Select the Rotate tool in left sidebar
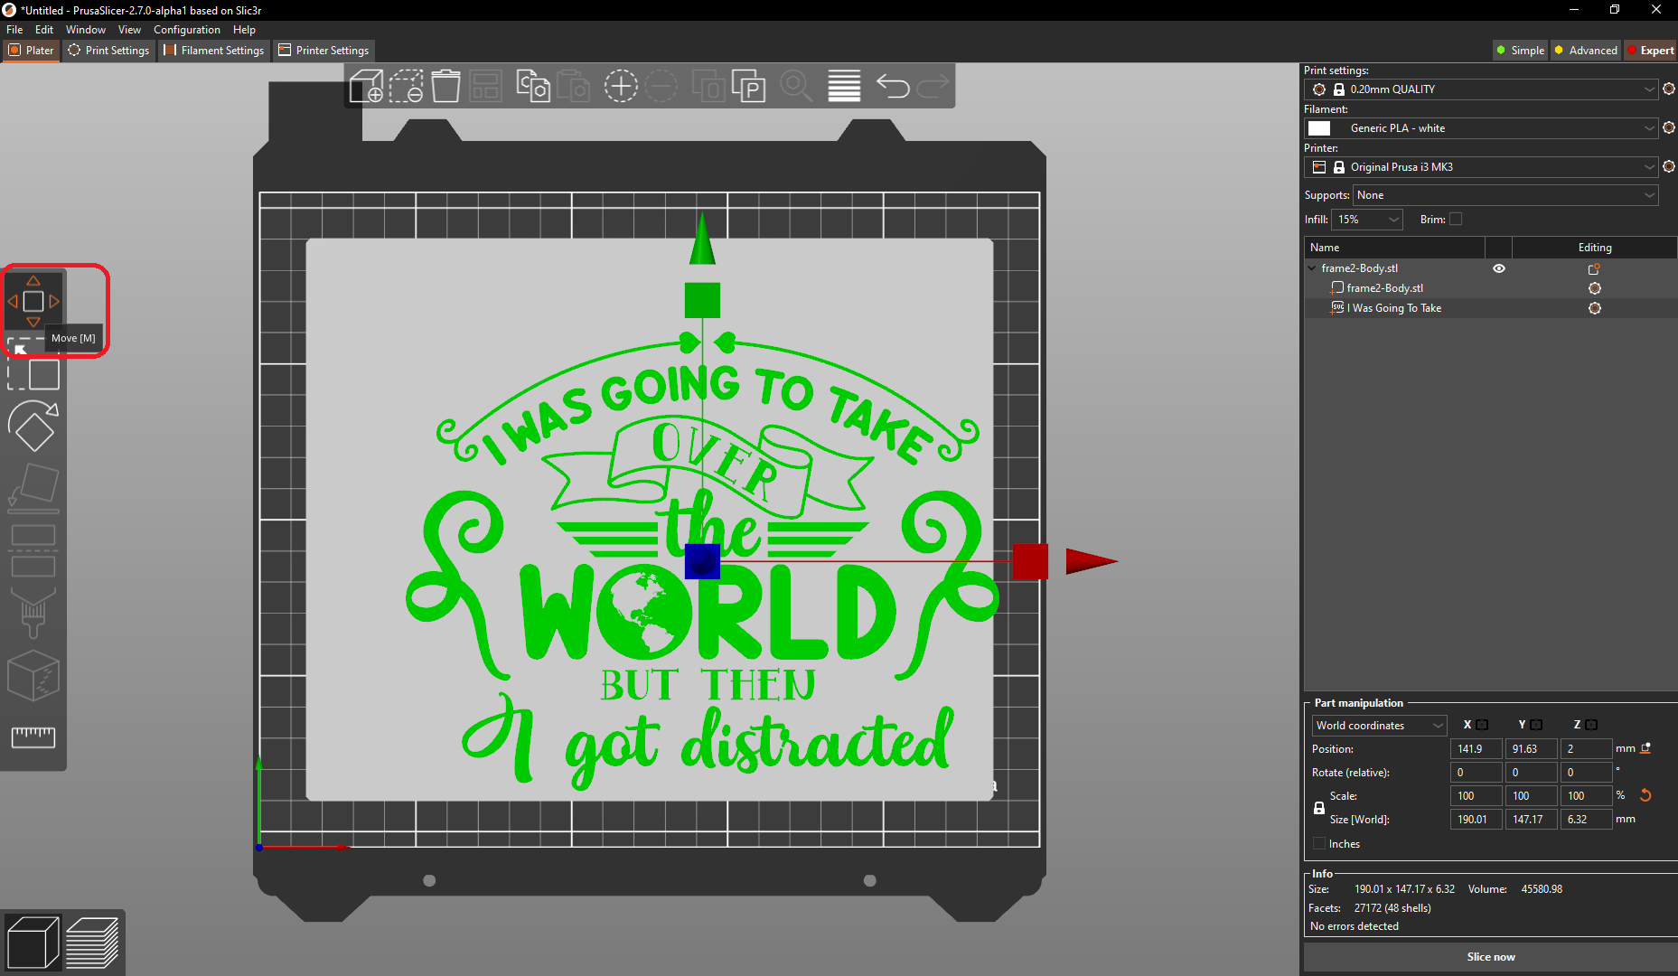Image resolution: width=1678 pixels, height=976 pixels. tap(33, 425)
